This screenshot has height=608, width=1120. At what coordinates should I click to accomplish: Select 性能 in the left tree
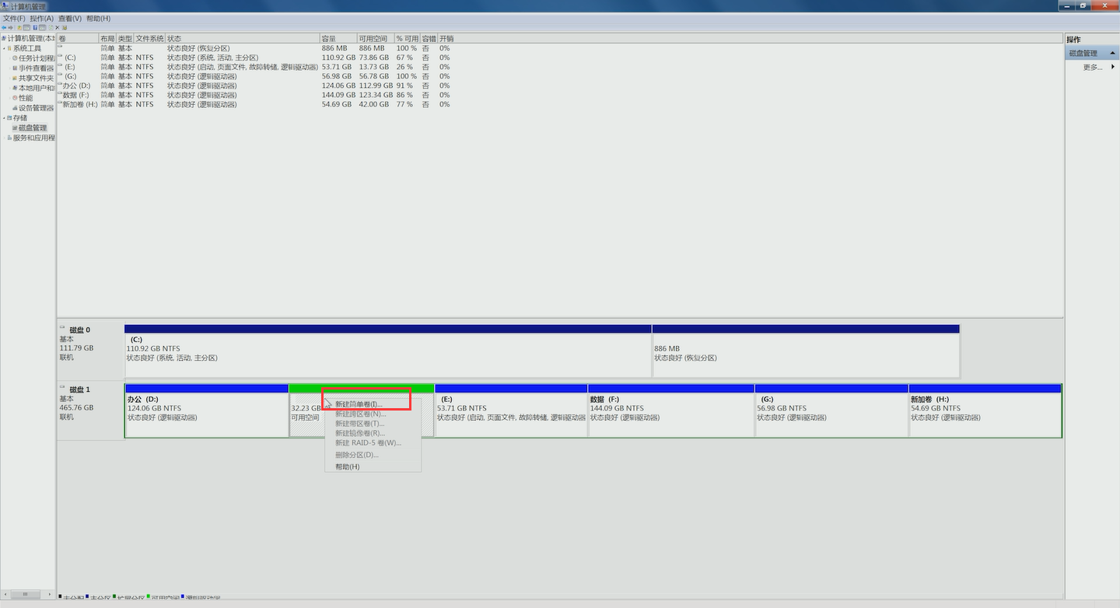pyautogui.click(x=26, y=98)
